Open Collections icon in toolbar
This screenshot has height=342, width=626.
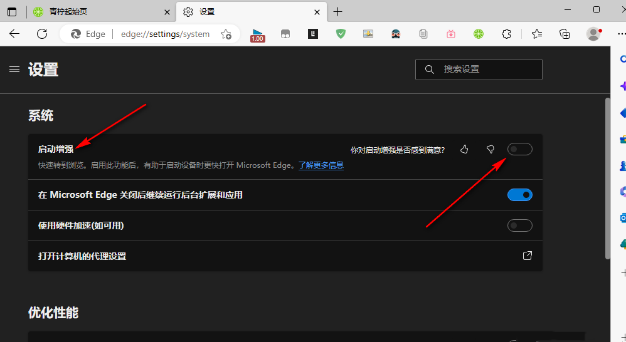565,34
